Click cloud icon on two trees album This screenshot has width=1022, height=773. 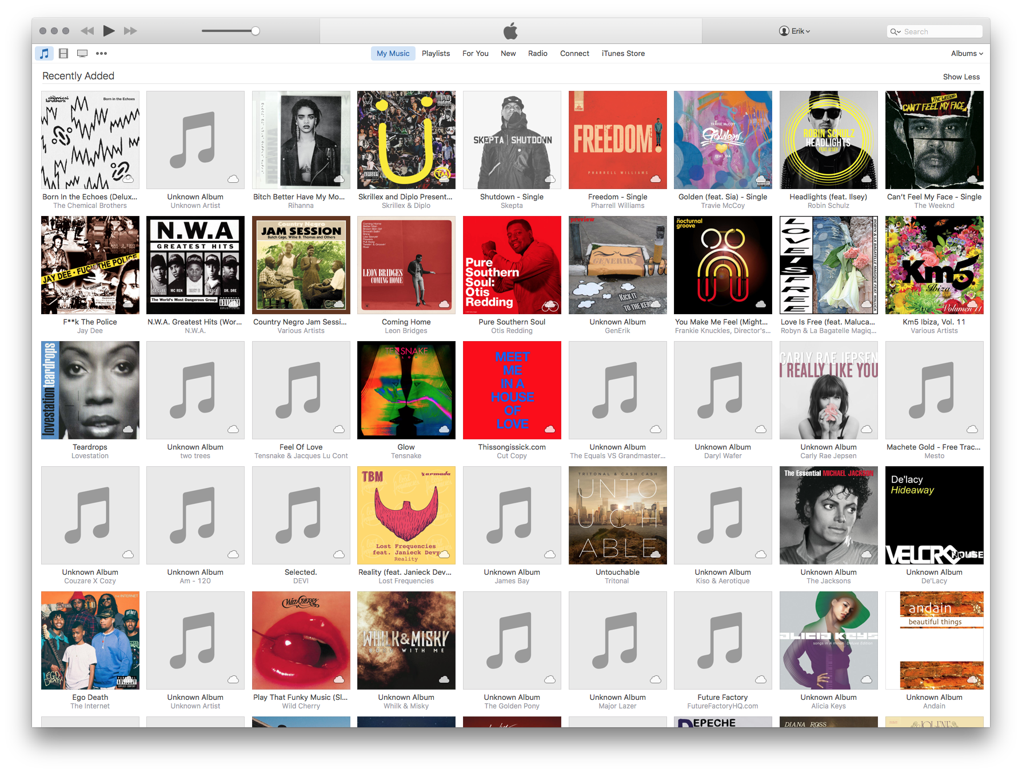[x=233, y=429]
